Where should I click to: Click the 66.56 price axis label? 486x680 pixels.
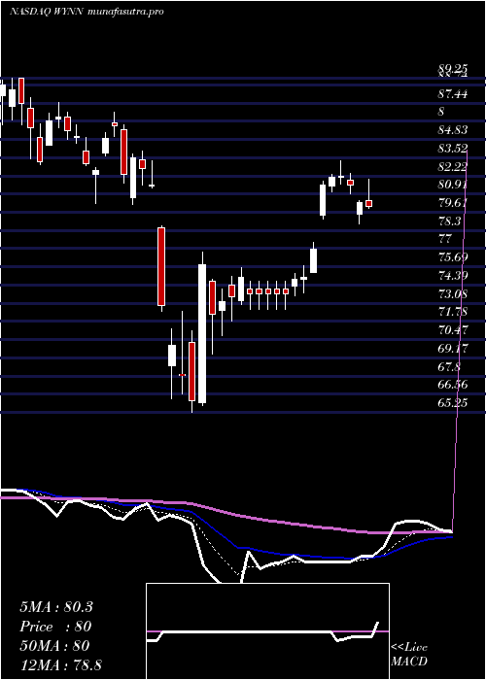coord(453,385)
